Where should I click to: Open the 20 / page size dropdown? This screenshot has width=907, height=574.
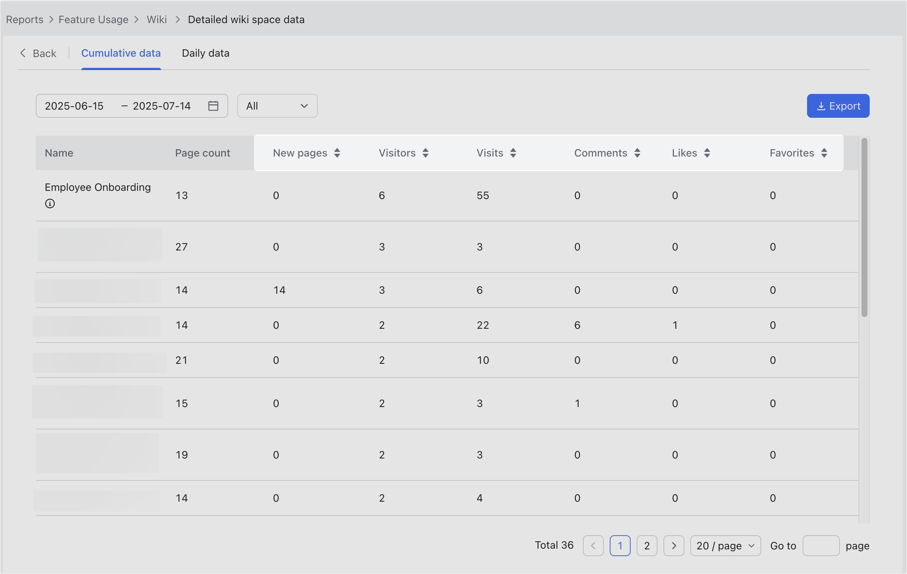coord(725,545)
